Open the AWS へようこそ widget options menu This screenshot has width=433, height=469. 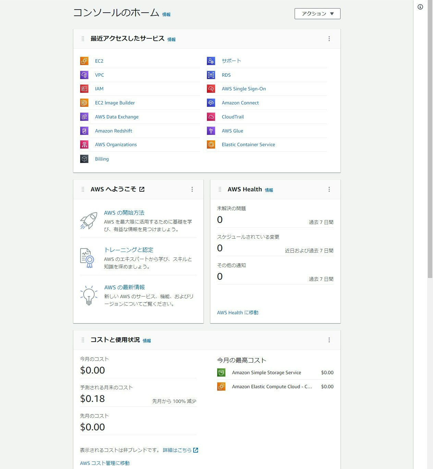[x=192, y=189]
